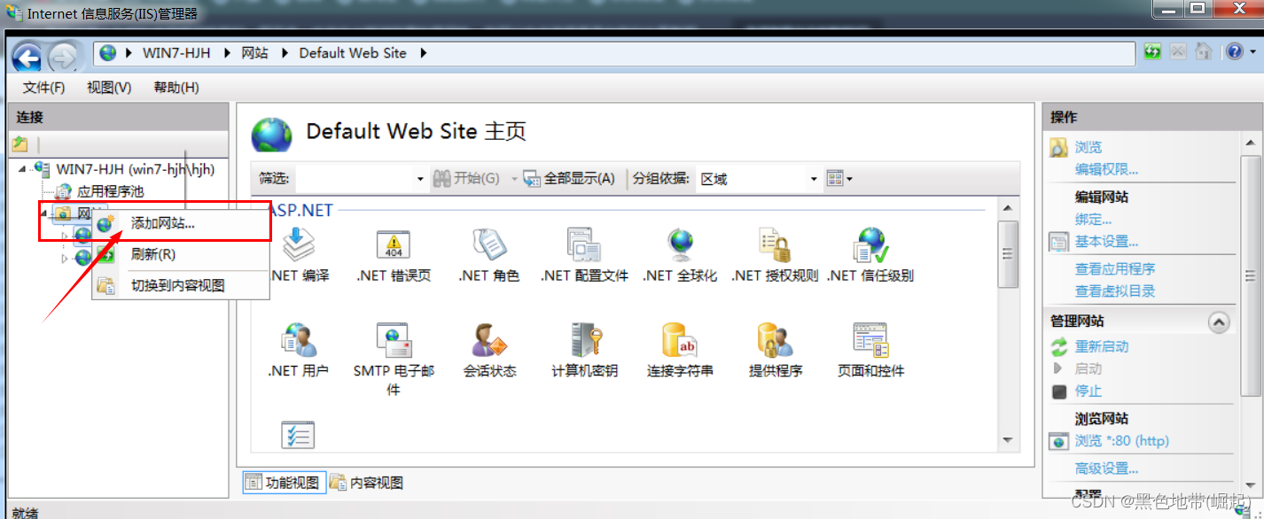
Task: Click the 全部显示(A) button
Action: (569, 179)
